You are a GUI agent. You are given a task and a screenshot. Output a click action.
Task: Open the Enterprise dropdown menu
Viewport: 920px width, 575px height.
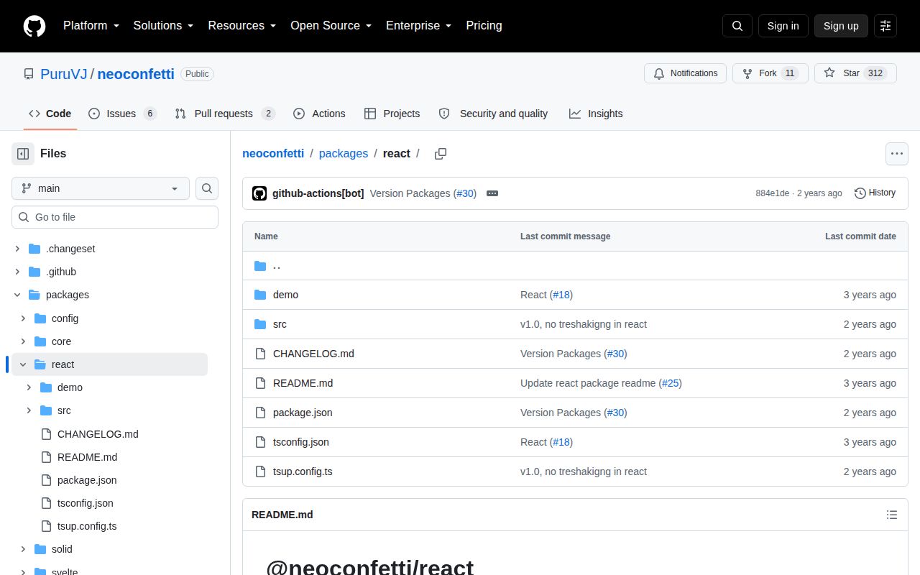click(418, 25)
